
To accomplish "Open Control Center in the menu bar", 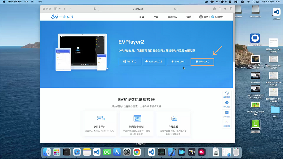I will click(x=258, y=2).
